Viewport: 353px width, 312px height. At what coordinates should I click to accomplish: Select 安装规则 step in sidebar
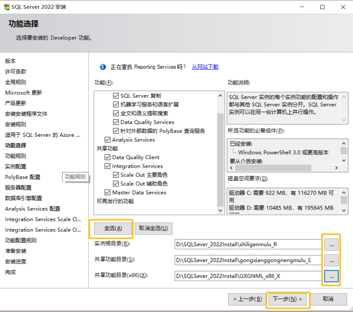(x=16, y=125)
